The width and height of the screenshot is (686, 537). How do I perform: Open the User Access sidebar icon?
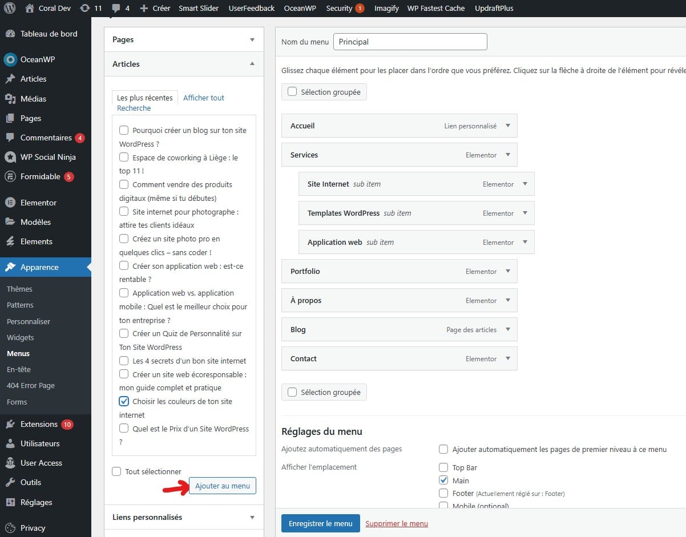[10, 463]
